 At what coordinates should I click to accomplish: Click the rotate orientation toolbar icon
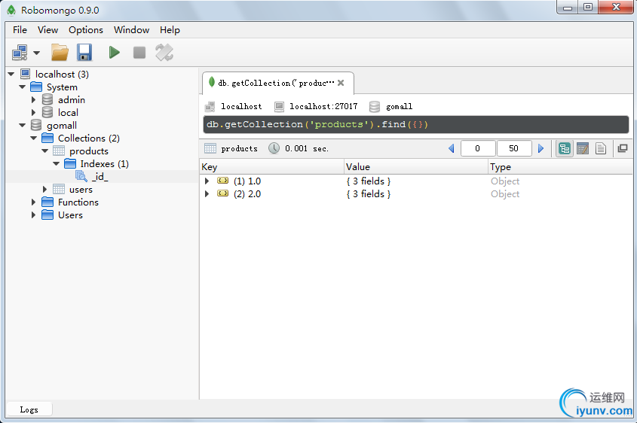[x=164, y=53]
